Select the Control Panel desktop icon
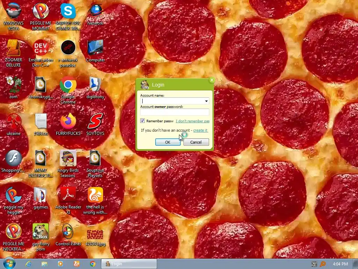The width and height of the screenshot is (358, 269). tap(68, 235)
